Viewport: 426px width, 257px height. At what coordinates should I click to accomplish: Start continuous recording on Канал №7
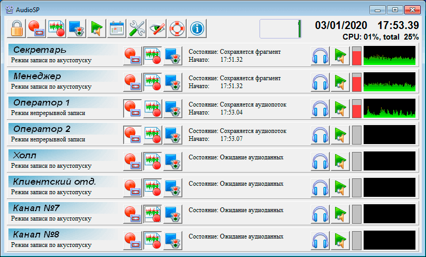[133, 214]
